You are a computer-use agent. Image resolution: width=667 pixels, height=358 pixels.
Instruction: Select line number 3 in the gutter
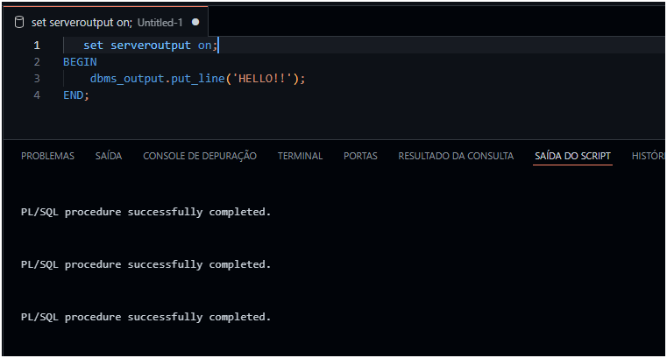pyautogui.click(x=37, y=79)
